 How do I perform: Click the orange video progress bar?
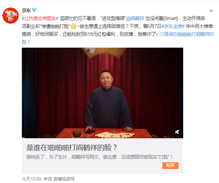(23, 138)
